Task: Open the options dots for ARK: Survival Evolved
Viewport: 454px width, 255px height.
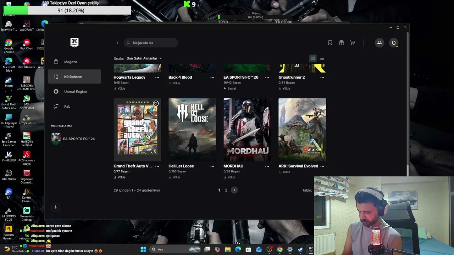Action: pos(322,166)
